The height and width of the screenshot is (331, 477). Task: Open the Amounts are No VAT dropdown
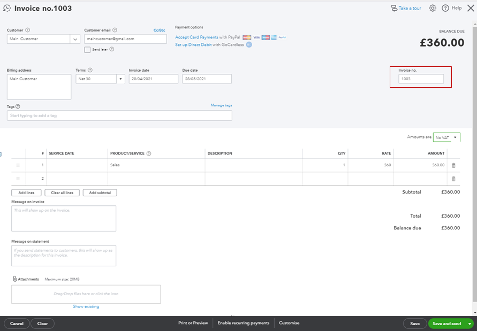point(446,137)
